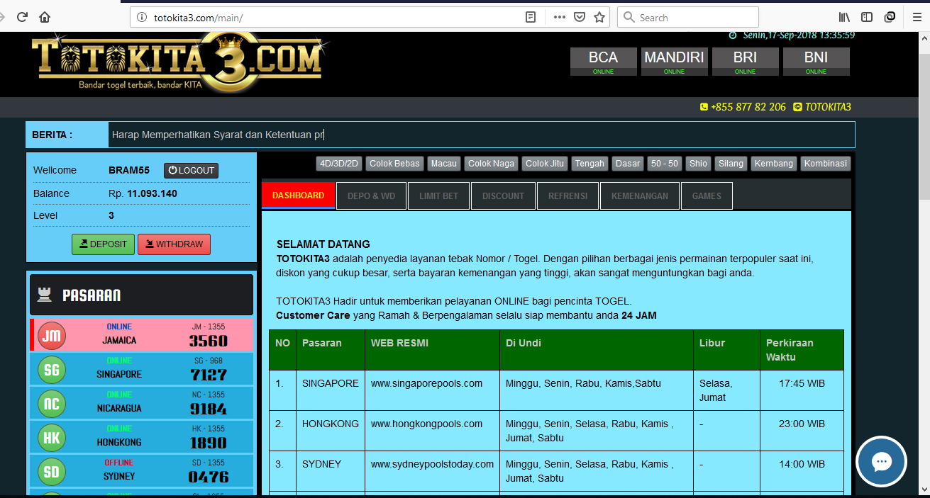Log out using the LOGOUT button
This screenshot has width=930, height=498.
pos(191,171)
